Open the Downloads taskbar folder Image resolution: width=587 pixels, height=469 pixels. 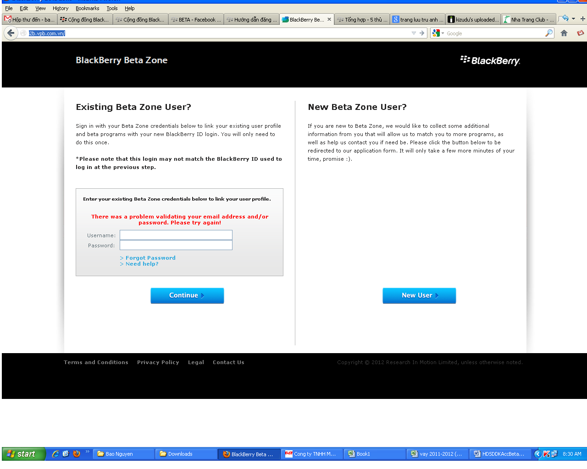[x=186, y=454]
